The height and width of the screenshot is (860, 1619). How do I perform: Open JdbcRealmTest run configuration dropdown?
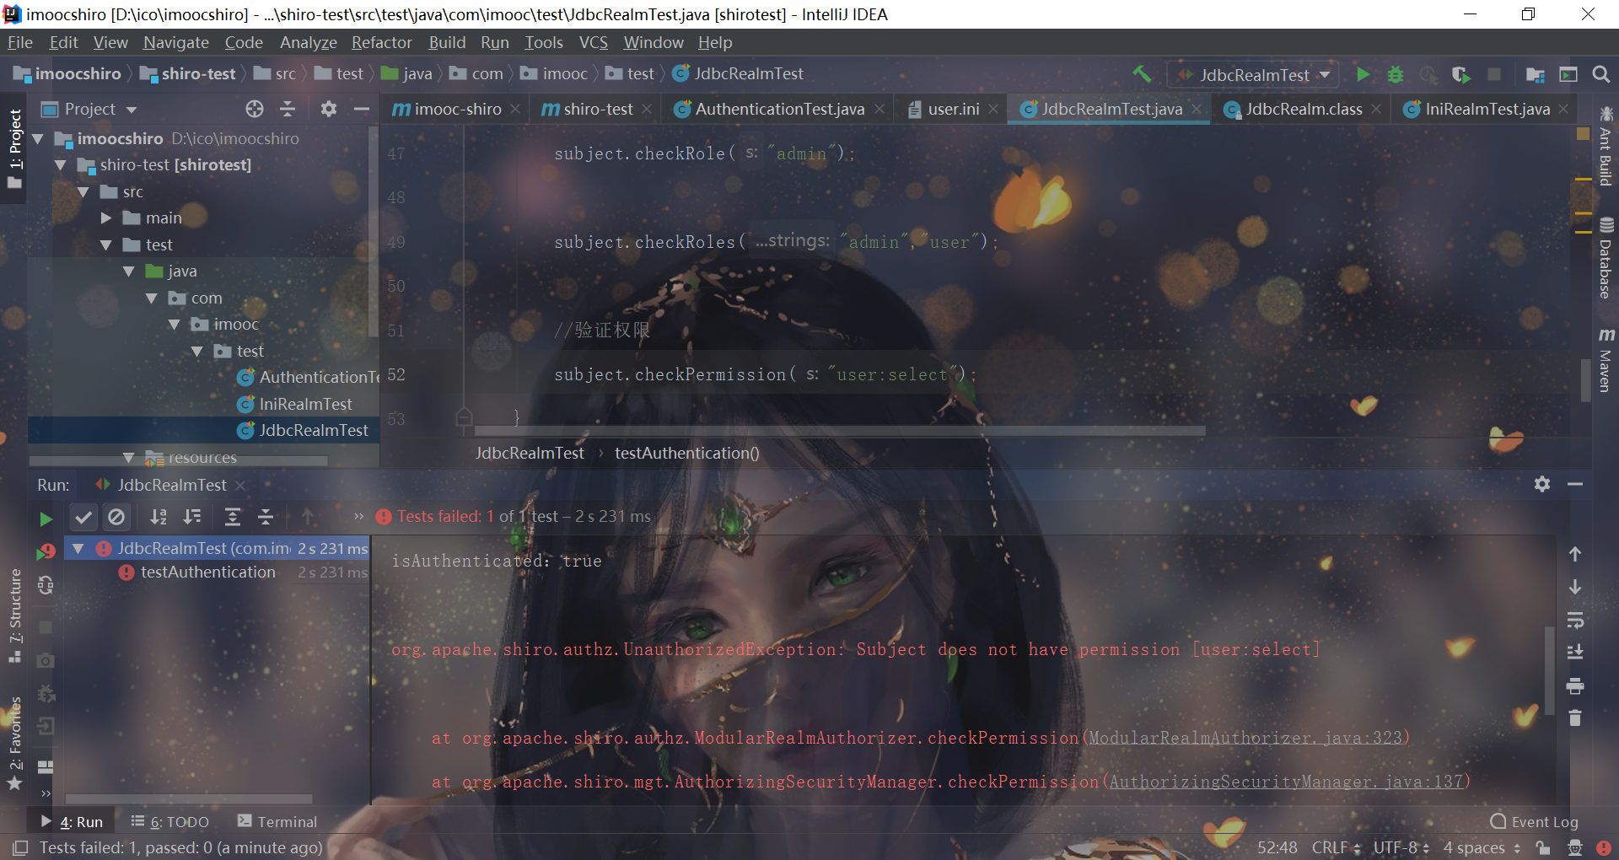(x=1253, y=74)
